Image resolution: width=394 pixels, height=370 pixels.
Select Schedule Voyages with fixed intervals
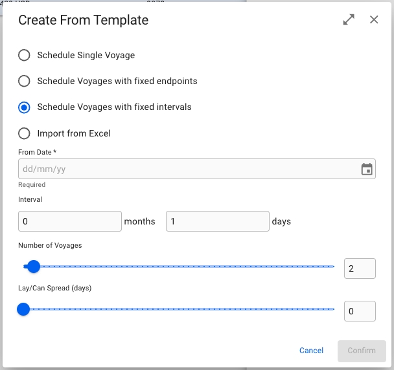coord(25,107)
